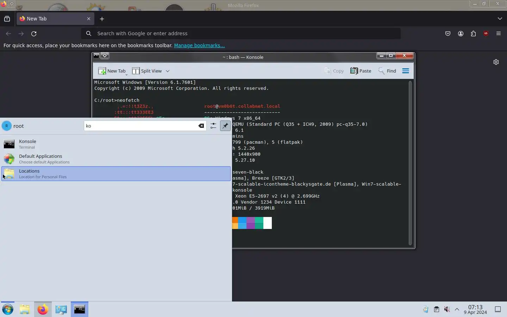The height and width of the screenshot is (317, 507).
Task: Open new tab page settings gear
Action: point(496,62)
